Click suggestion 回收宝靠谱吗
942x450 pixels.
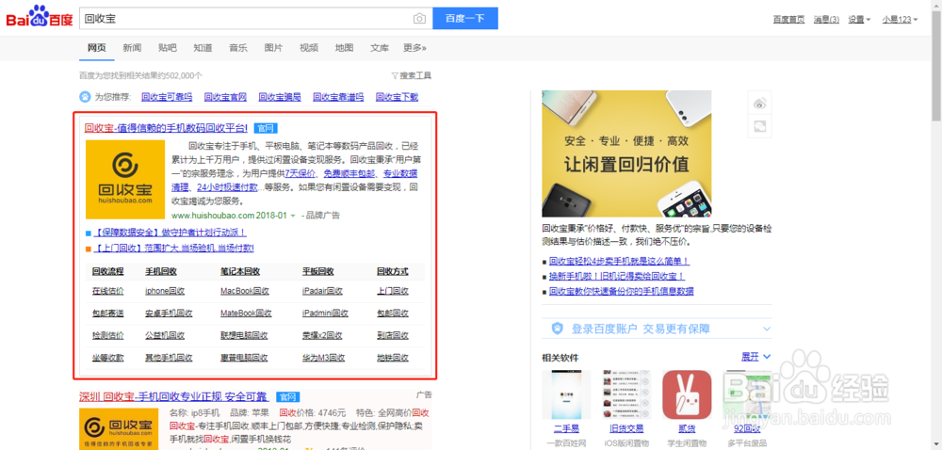pos(339,97)
